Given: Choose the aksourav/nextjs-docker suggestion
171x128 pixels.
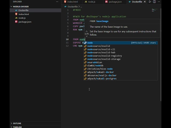Looking at the screenshot, I should click(121, 75).
